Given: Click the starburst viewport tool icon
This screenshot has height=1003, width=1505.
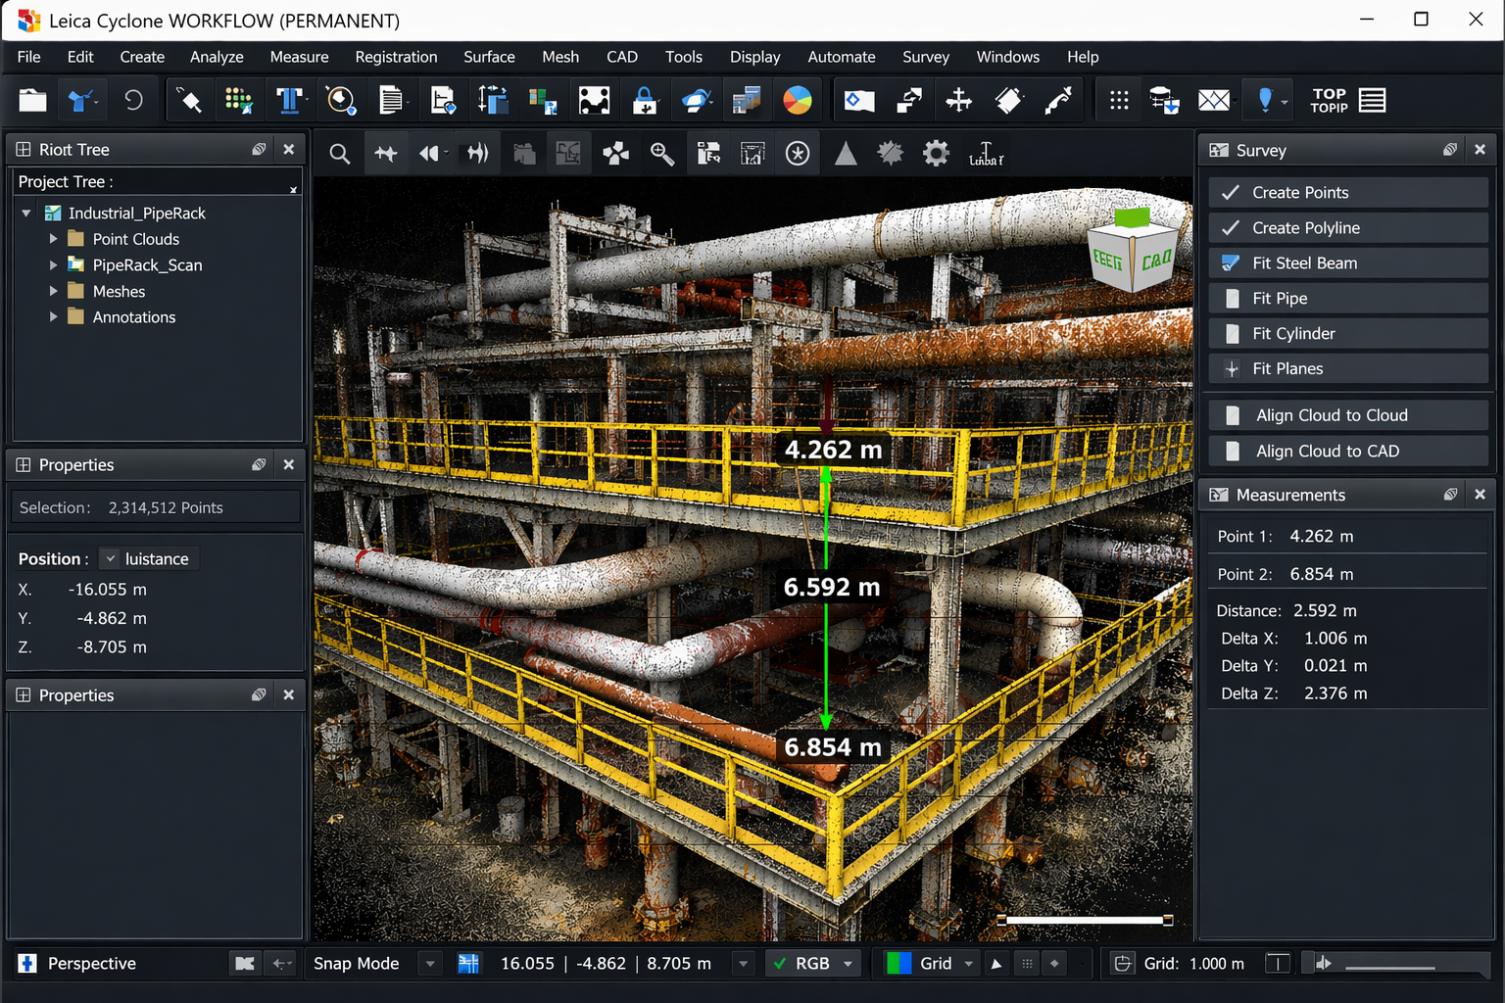Looking at the screenshot, I should [x=891, y=154].
